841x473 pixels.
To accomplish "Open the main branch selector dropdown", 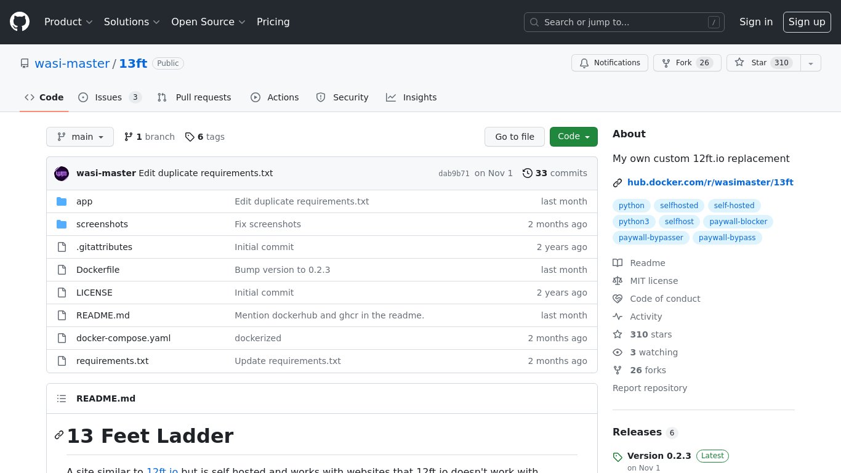I will [x=80, y=137].
